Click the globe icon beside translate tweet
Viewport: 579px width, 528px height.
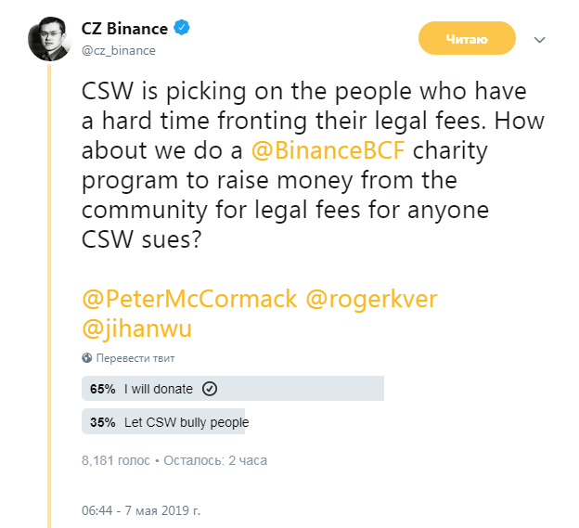[x=87, y=358]
